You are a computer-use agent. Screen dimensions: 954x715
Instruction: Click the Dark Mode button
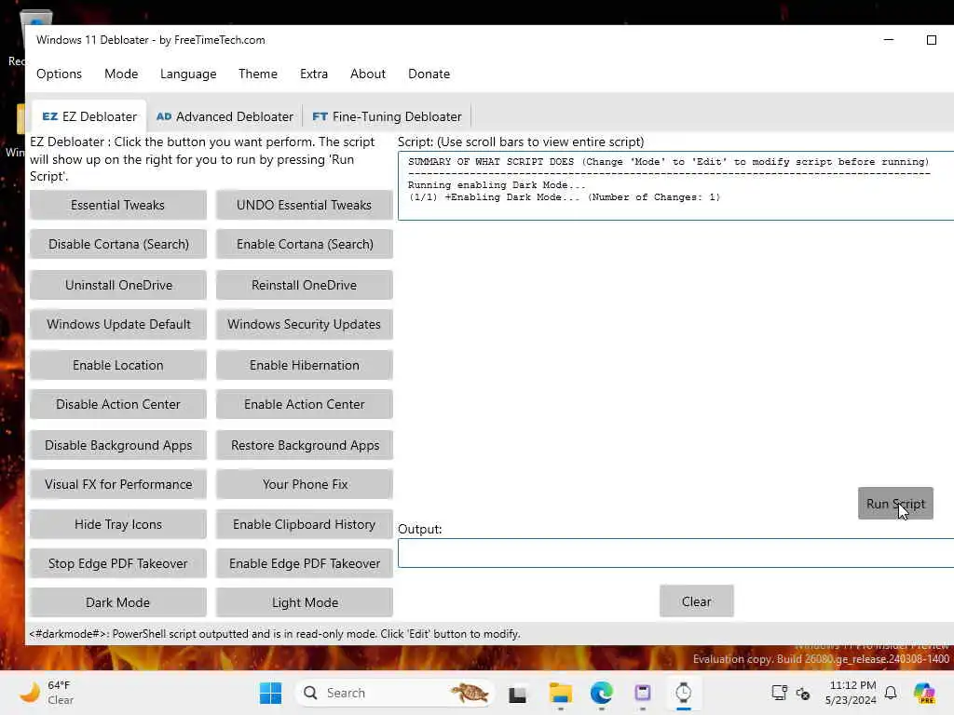[118, 602]
